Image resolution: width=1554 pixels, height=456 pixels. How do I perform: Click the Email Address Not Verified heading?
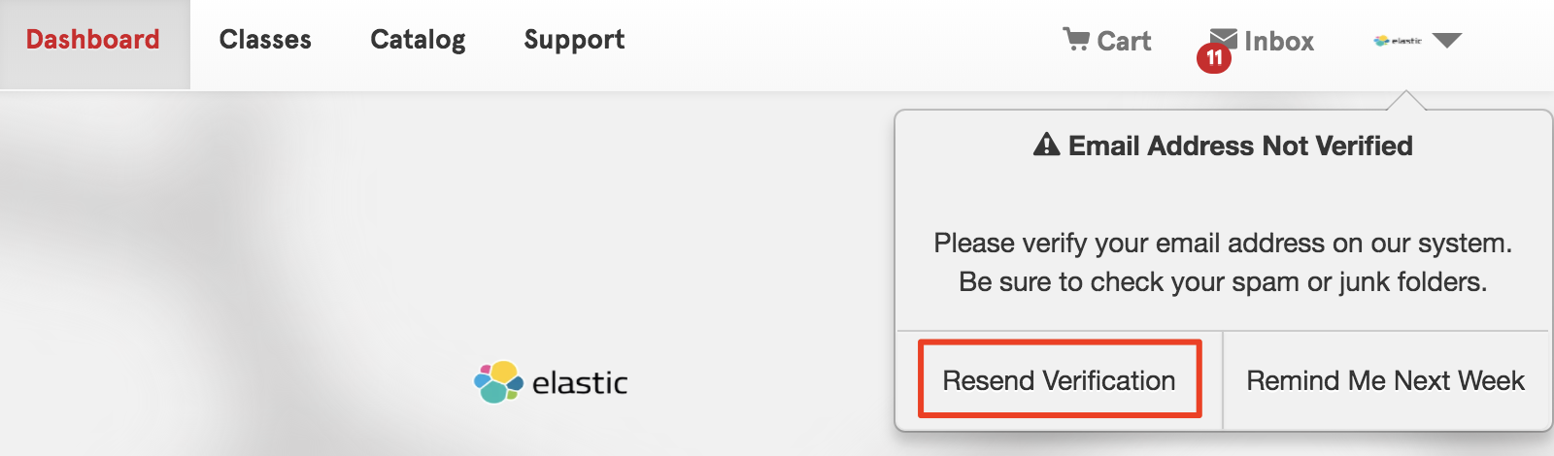pyautogui.click(x=1240, y=146)
